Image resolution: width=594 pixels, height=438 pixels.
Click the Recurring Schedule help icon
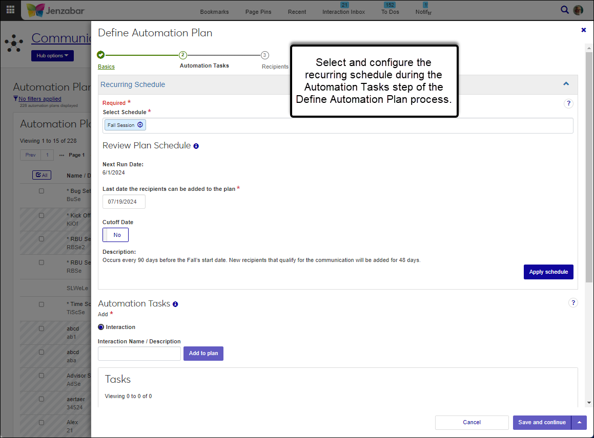tap(568, 103)
